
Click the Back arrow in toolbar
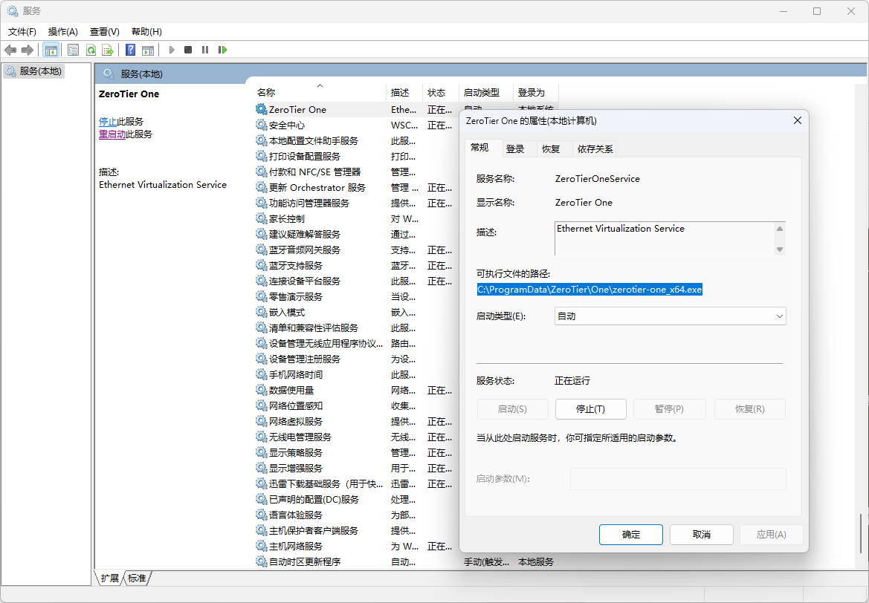[10, 50]
